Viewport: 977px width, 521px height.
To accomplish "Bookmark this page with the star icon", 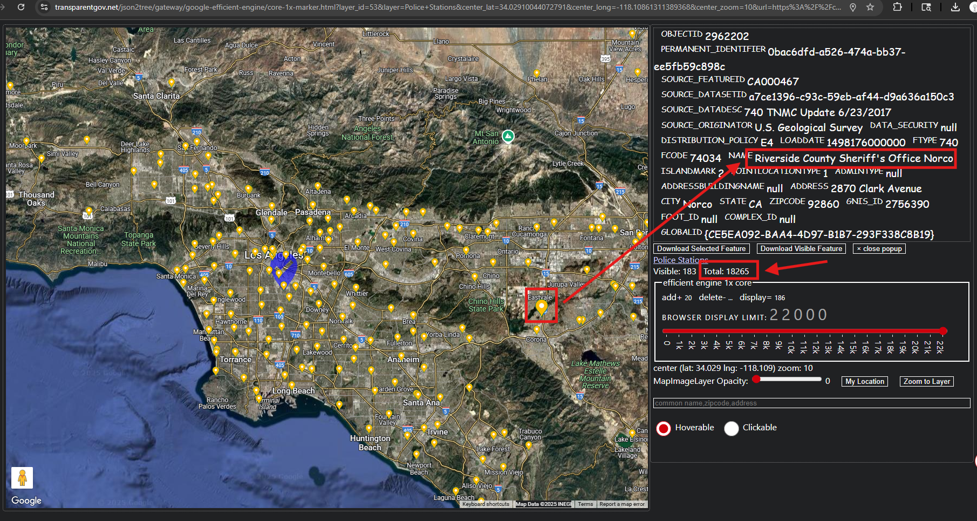I will pyautogui.click(x=870, y=7).
